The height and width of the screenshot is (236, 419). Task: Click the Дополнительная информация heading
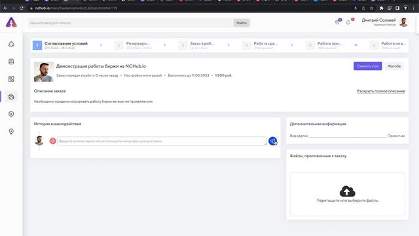[x=318, y=124]
